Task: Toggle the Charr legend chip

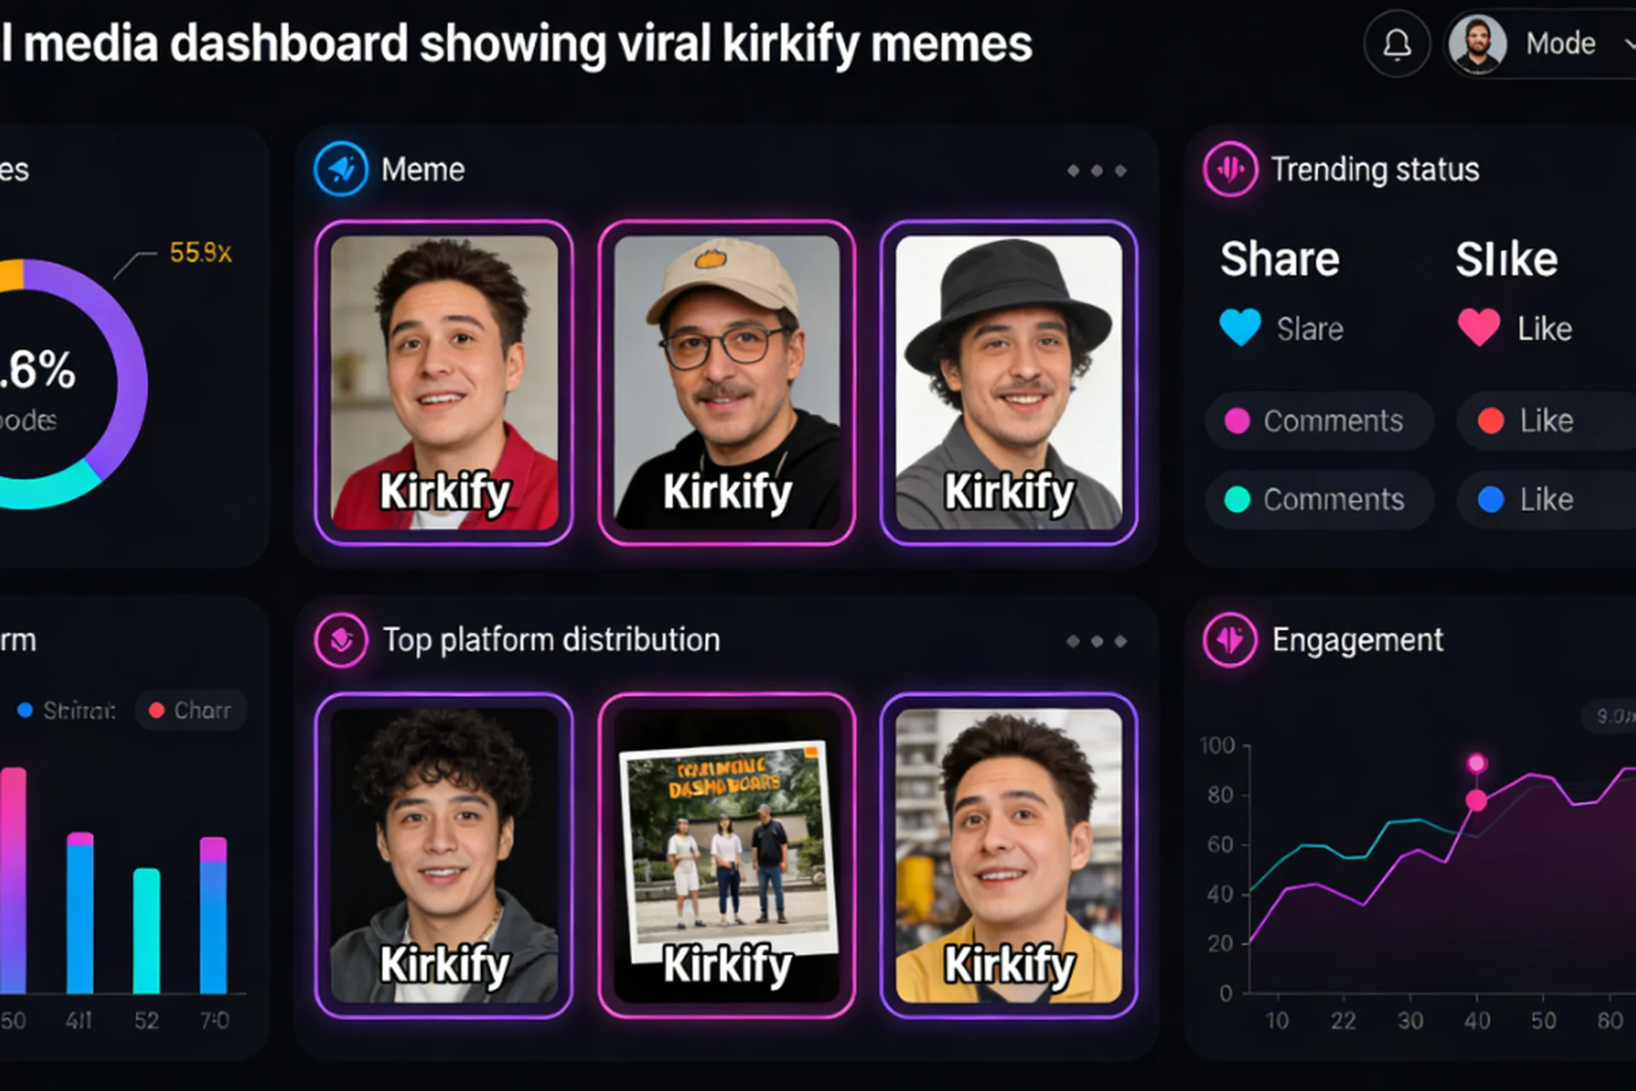Action: pos(191,710)
